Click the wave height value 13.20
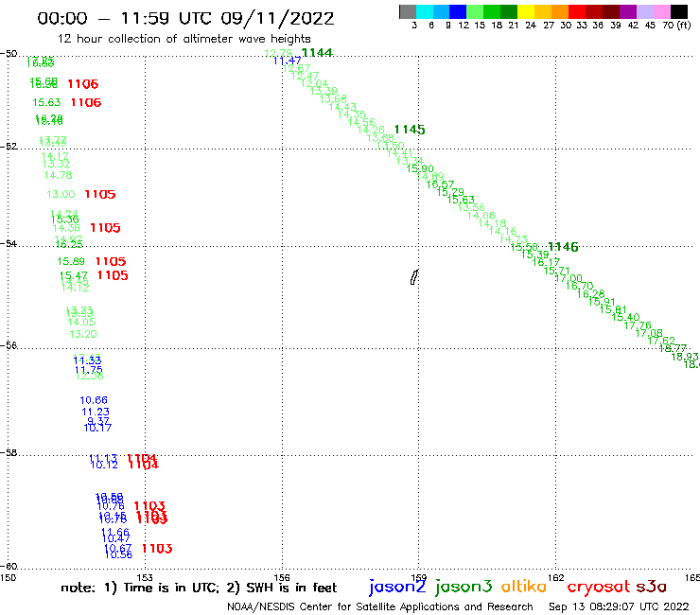 tap(83, 334)
